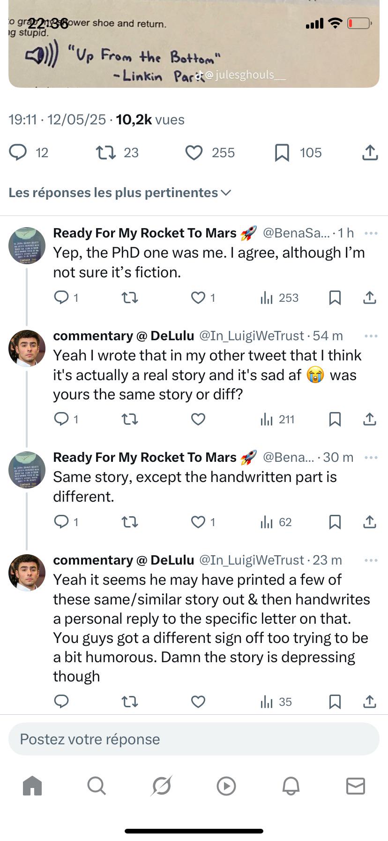
Task: Like the main tweet with 255 likes
Action: click(x=194, y=153)
